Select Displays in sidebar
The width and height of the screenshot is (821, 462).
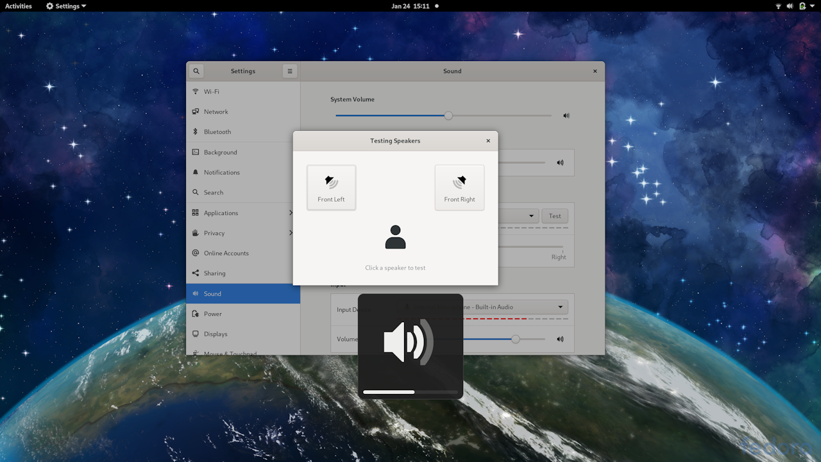pyautogui.click(x=243, y=334)
